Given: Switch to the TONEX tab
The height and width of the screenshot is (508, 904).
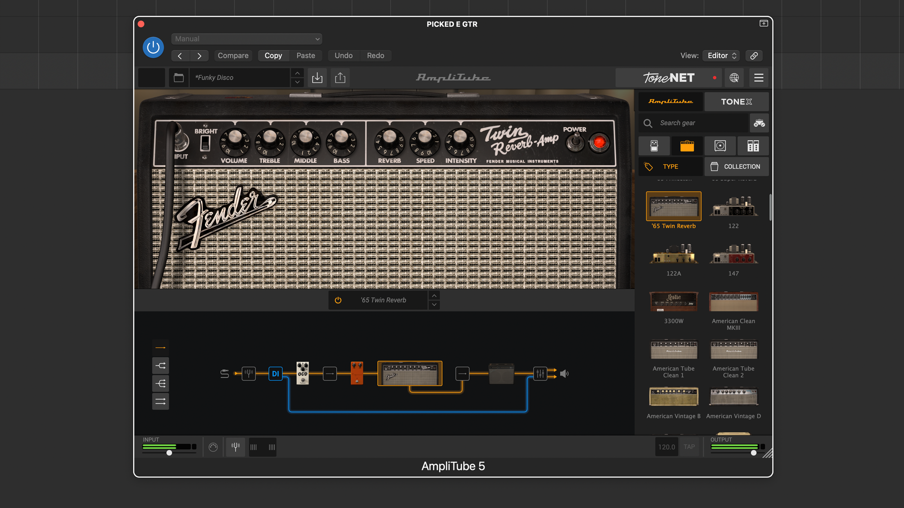Looking at the screenshot, I should click(x=736, y=102).
